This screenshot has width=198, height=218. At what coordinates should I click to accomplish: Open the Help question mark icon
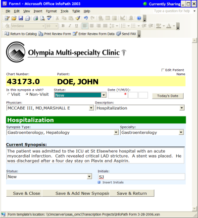click(x=139, y=18)
